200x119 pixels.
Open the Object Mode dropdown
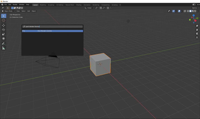(9, 11)
